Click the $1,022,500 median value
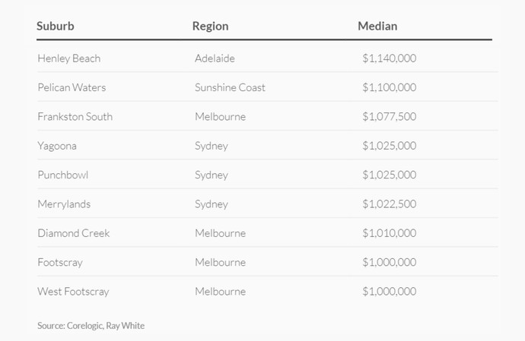The height and width of the screenshot is (341, 525). (x=389, y=204)
